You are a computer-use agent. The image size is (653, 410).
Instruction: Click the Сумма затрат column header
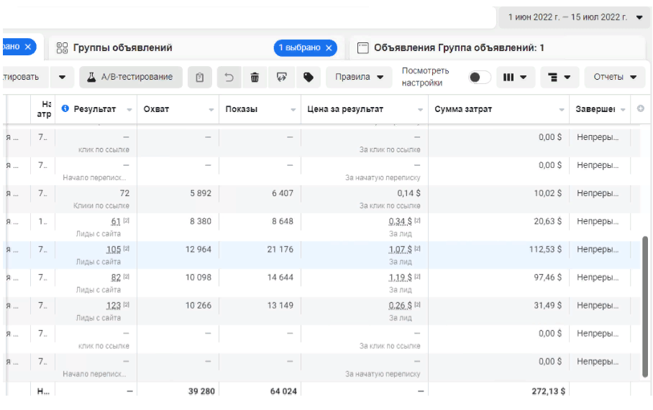click(x=463, y=109)
